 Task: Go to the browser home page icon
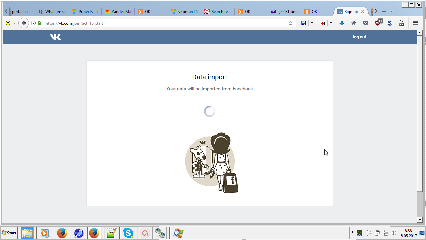pos(354,23)
